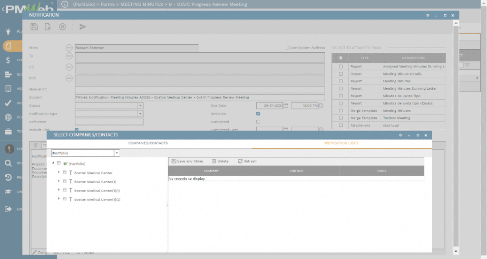Open the globe Portfolio sidebar icon
The width and height of the screenshot is (487, 259).
[x=9, y=117]
